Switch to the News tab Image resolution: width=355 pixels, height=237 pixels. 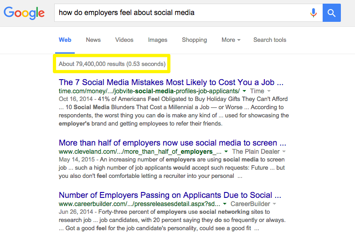[x=93, y=40]
